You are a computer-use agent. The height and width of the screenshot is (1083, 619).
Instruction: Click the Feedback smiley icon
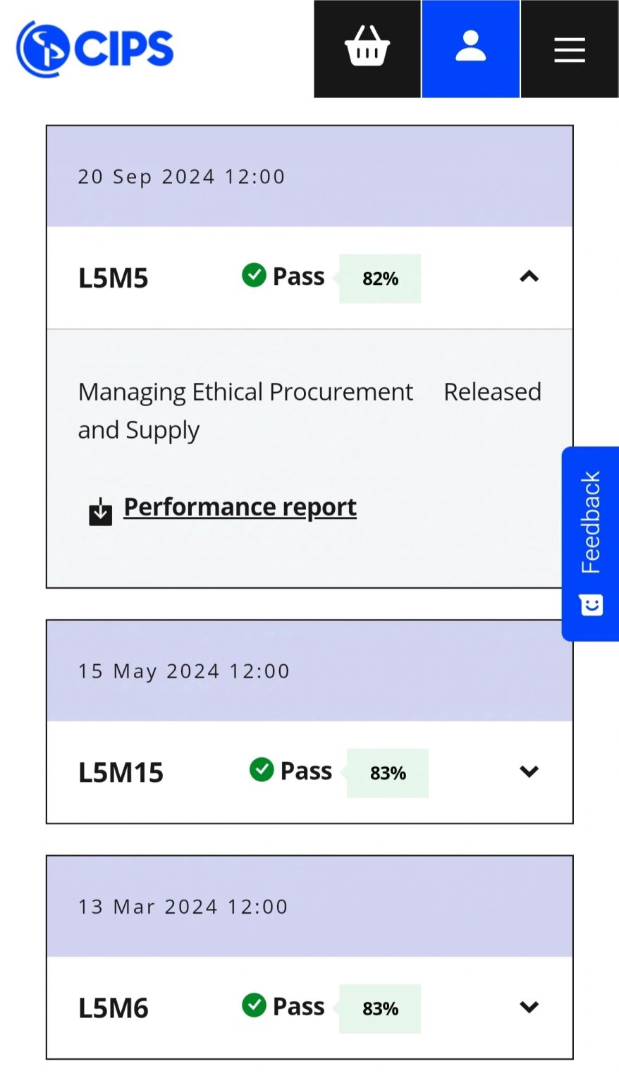pos(591,606)
